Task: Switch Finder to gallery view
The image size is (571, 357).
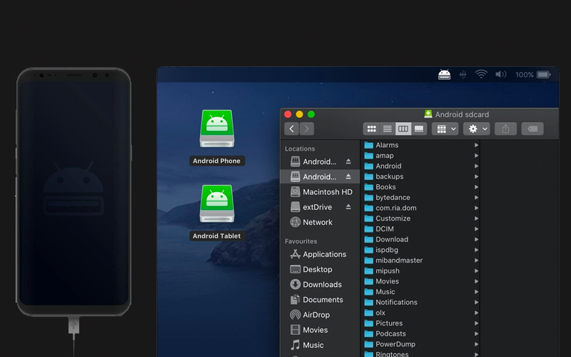Action: tap(419, 129)
